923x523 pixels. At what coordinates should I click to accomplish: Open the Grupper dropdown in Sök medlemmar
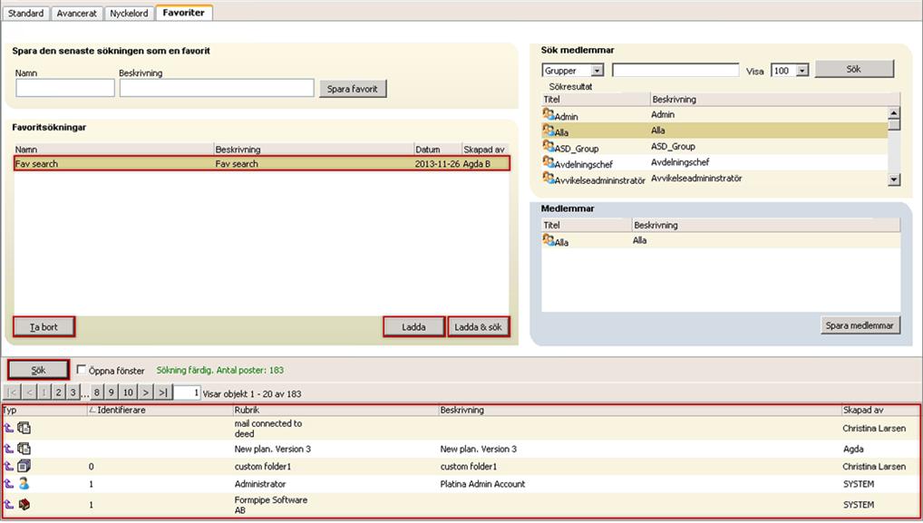[597, 71]
